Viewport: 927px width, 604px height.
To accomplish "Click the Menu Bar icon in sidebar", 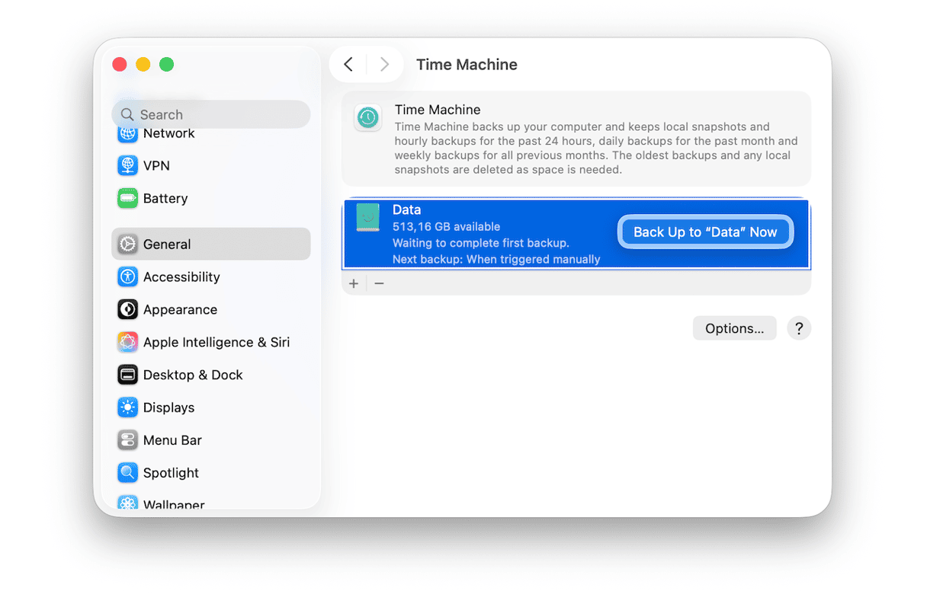I will pos(127,440).
